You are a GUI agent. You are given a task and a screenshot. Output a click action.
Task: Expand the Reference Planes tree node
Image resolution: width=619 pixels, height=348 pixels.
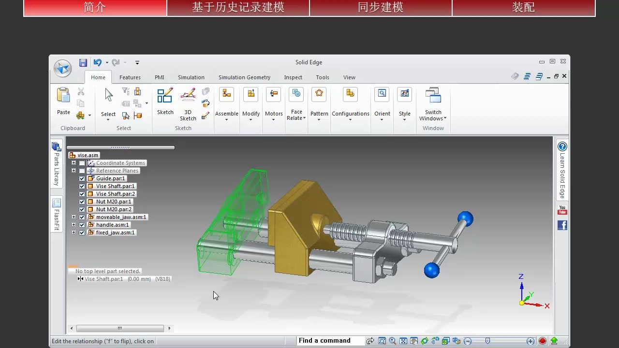pos(74,171)
